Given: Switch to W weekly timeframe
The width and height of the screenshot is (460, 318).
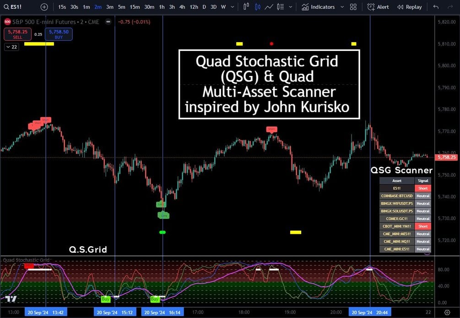Looking at the screenshot, I should (x=223, y=7).
